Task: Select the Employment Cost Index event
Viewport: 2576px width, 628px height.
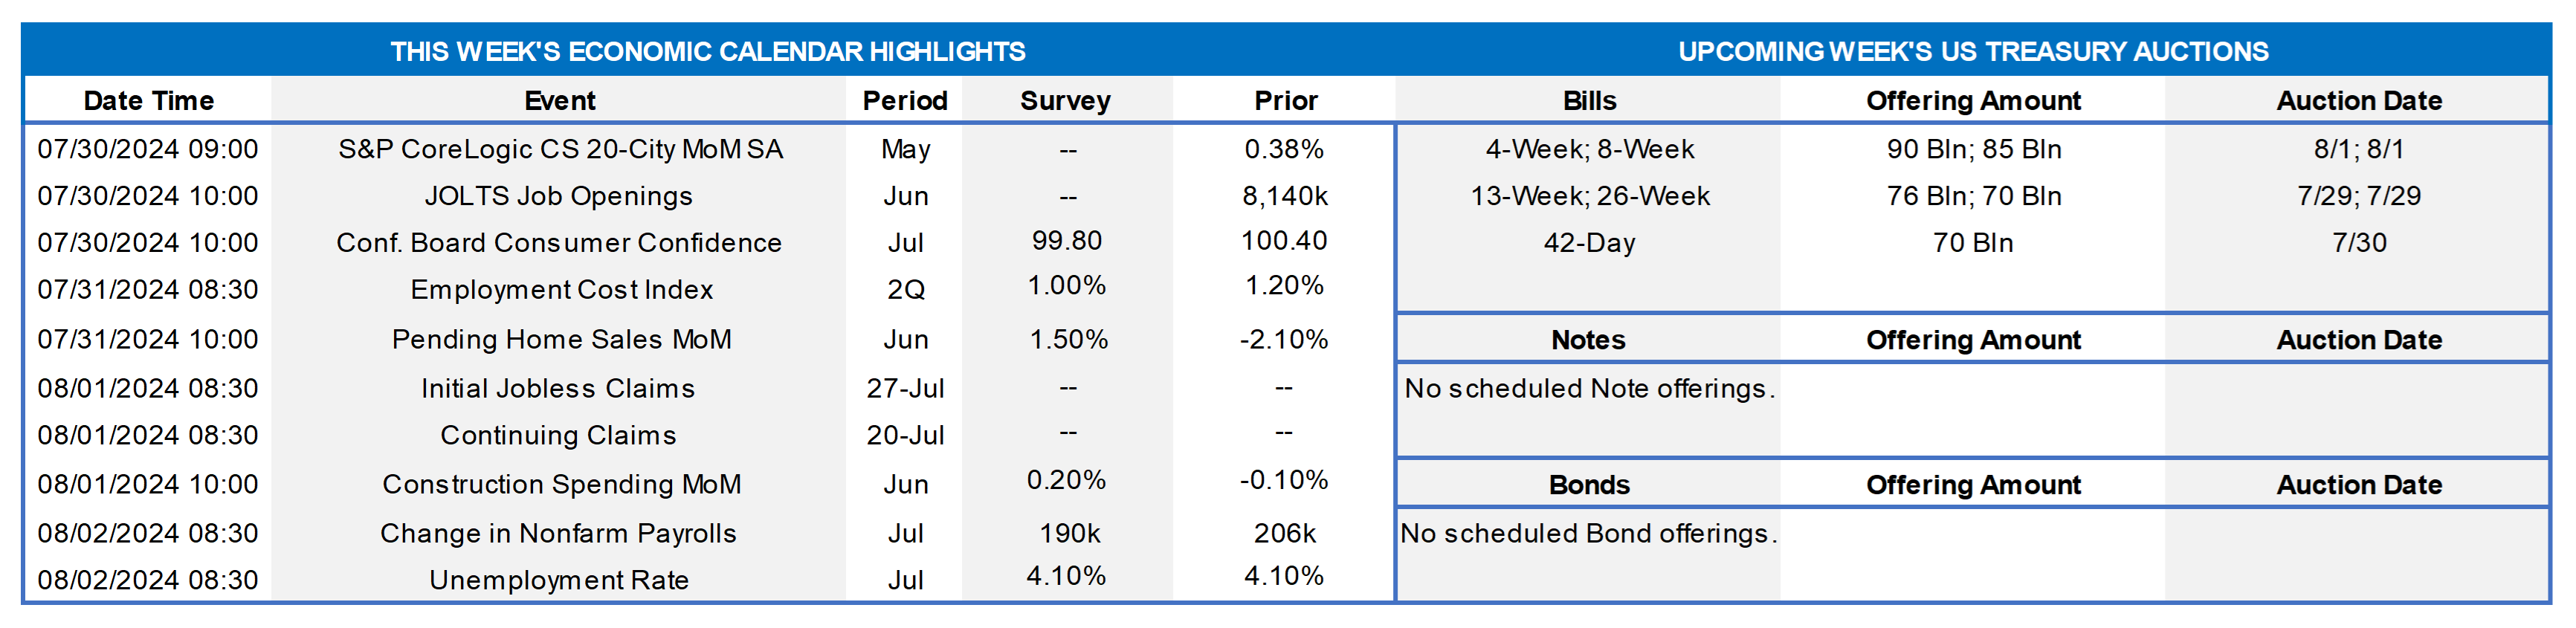Action: pos(561,290)
